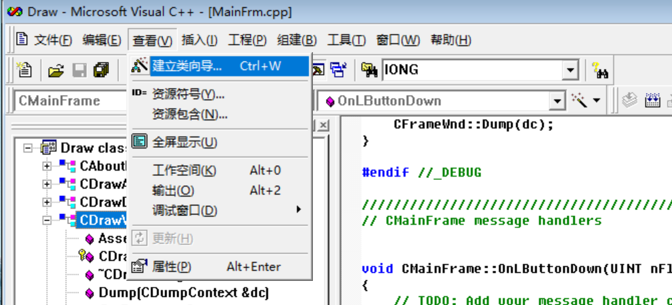The width and height of the screenshot is (672, 305).
Task: Open the 窗口(W) menu
Action: coord(398,40)
